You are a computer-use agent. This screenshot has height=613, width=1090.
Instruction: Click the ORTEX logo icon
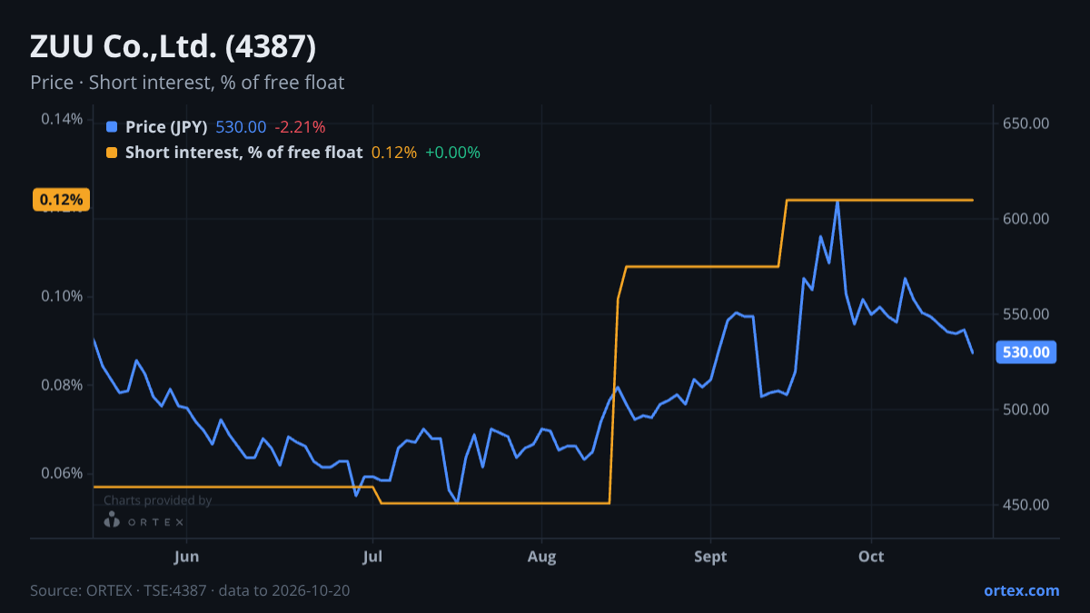tap(112, 520)
